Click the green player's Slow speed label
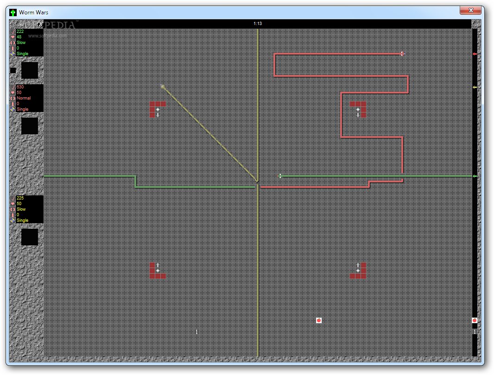Viewport: 494px width, 375px height. point(21,43)
